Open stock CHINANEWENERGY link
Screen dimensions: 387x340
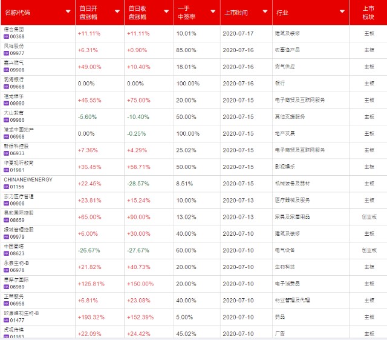[28, 180]
